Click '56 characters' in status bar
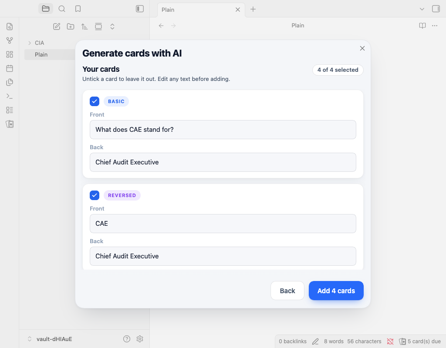Viewport: 446px width, 348px height. [364, 341]
